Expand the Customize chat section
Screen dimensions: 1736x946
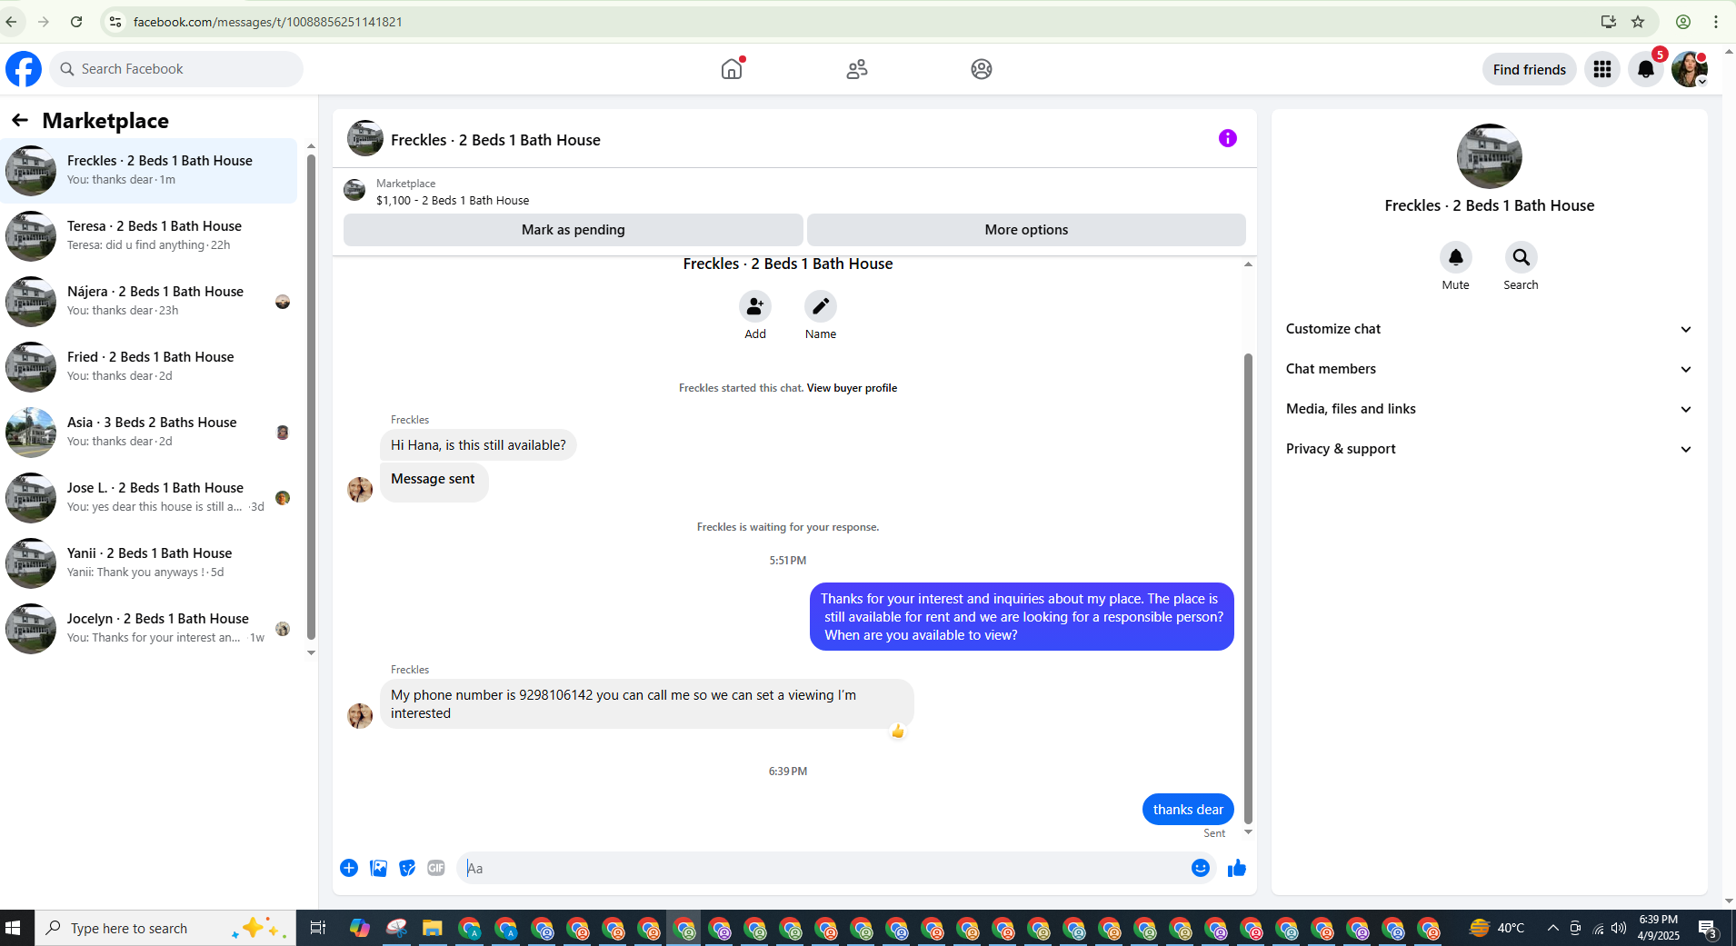click(x=1490, y=329)
